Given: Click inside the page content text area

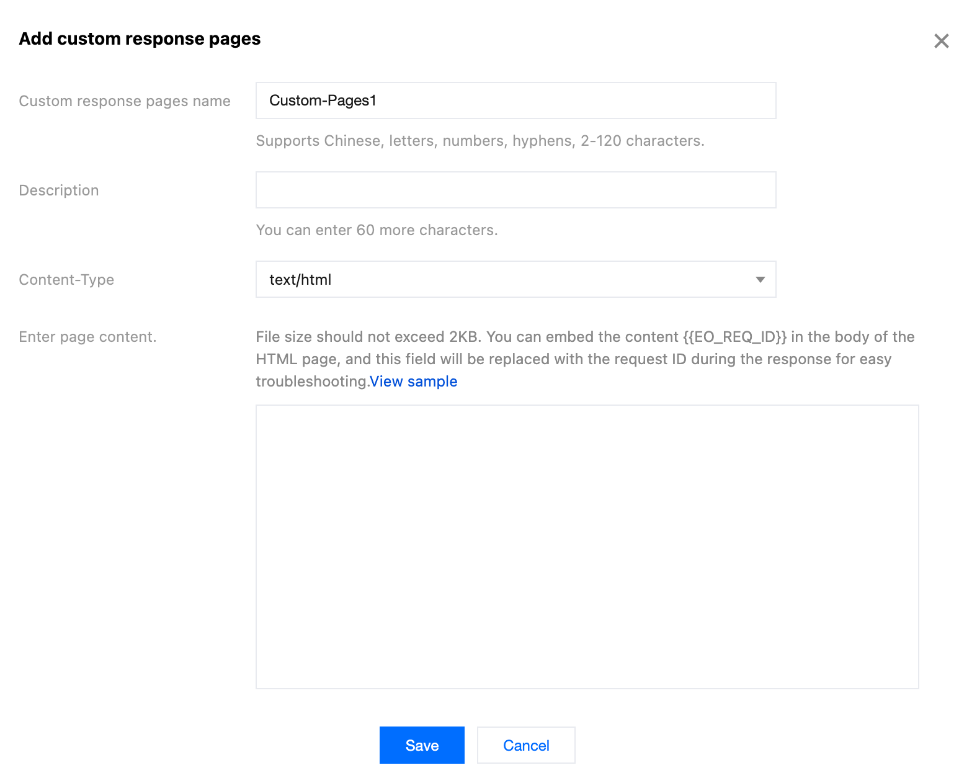Looking at the screenshot, I should pos(587,547).
